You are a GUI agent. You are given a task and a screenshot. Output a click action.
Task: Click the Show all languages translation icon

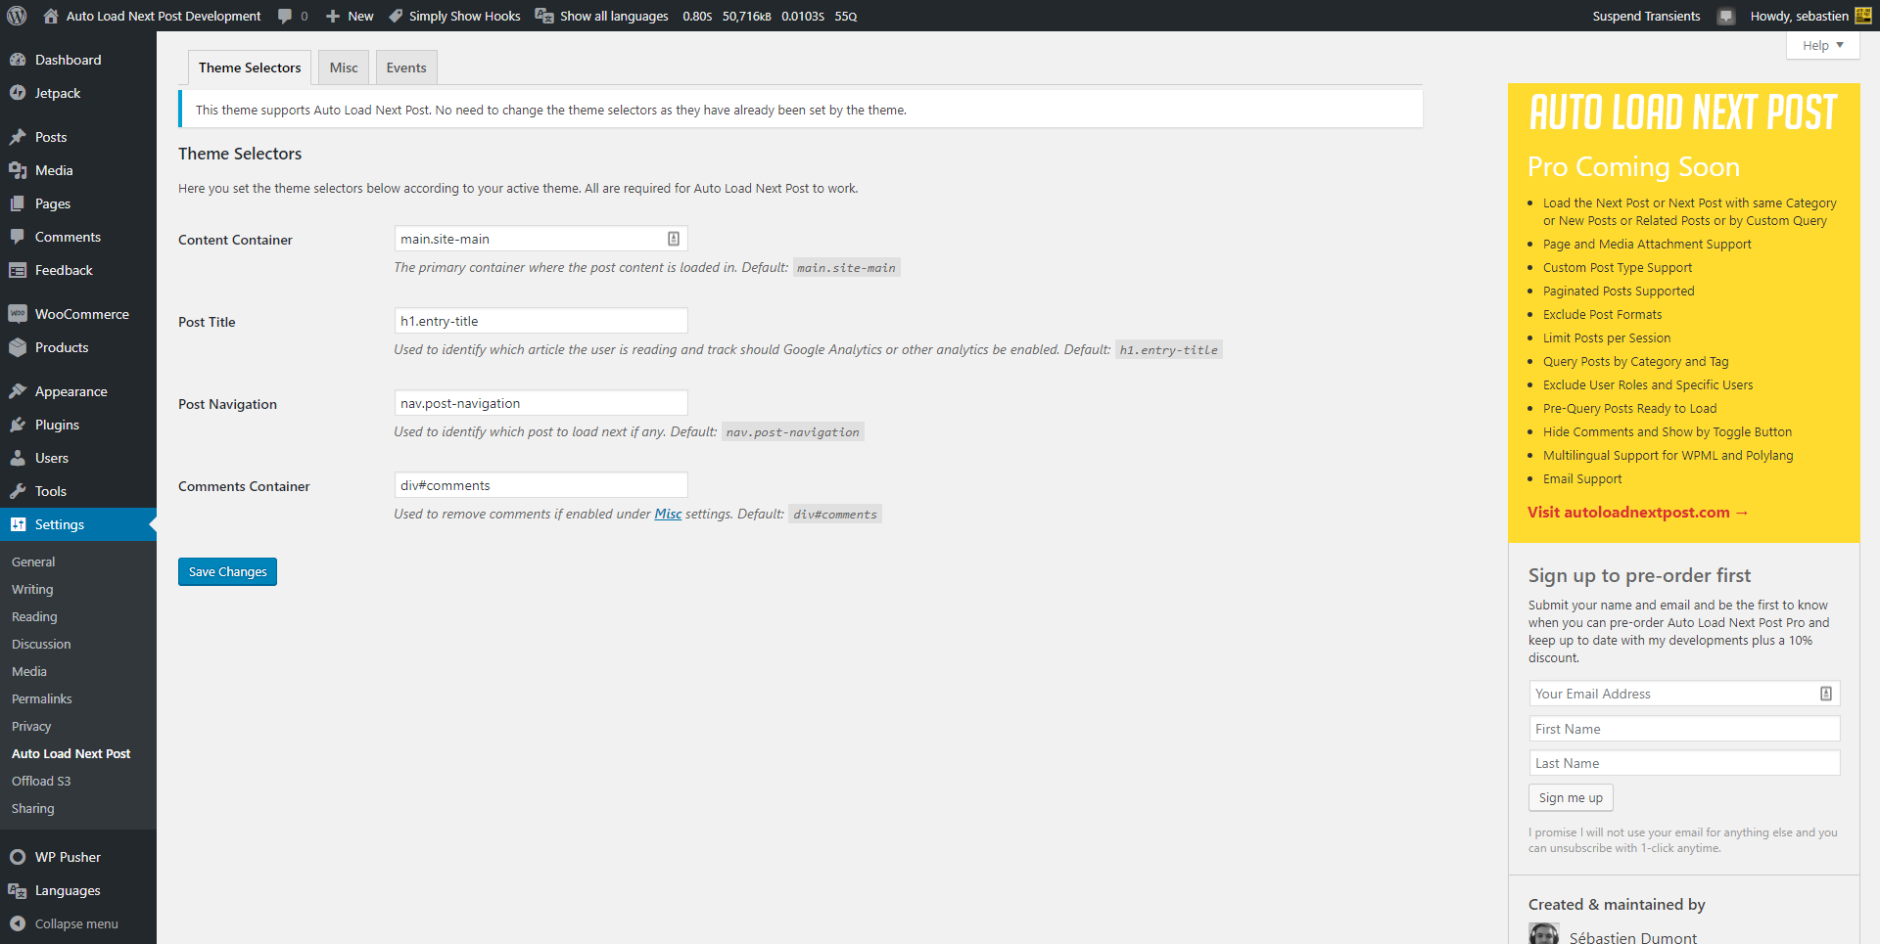544,16
